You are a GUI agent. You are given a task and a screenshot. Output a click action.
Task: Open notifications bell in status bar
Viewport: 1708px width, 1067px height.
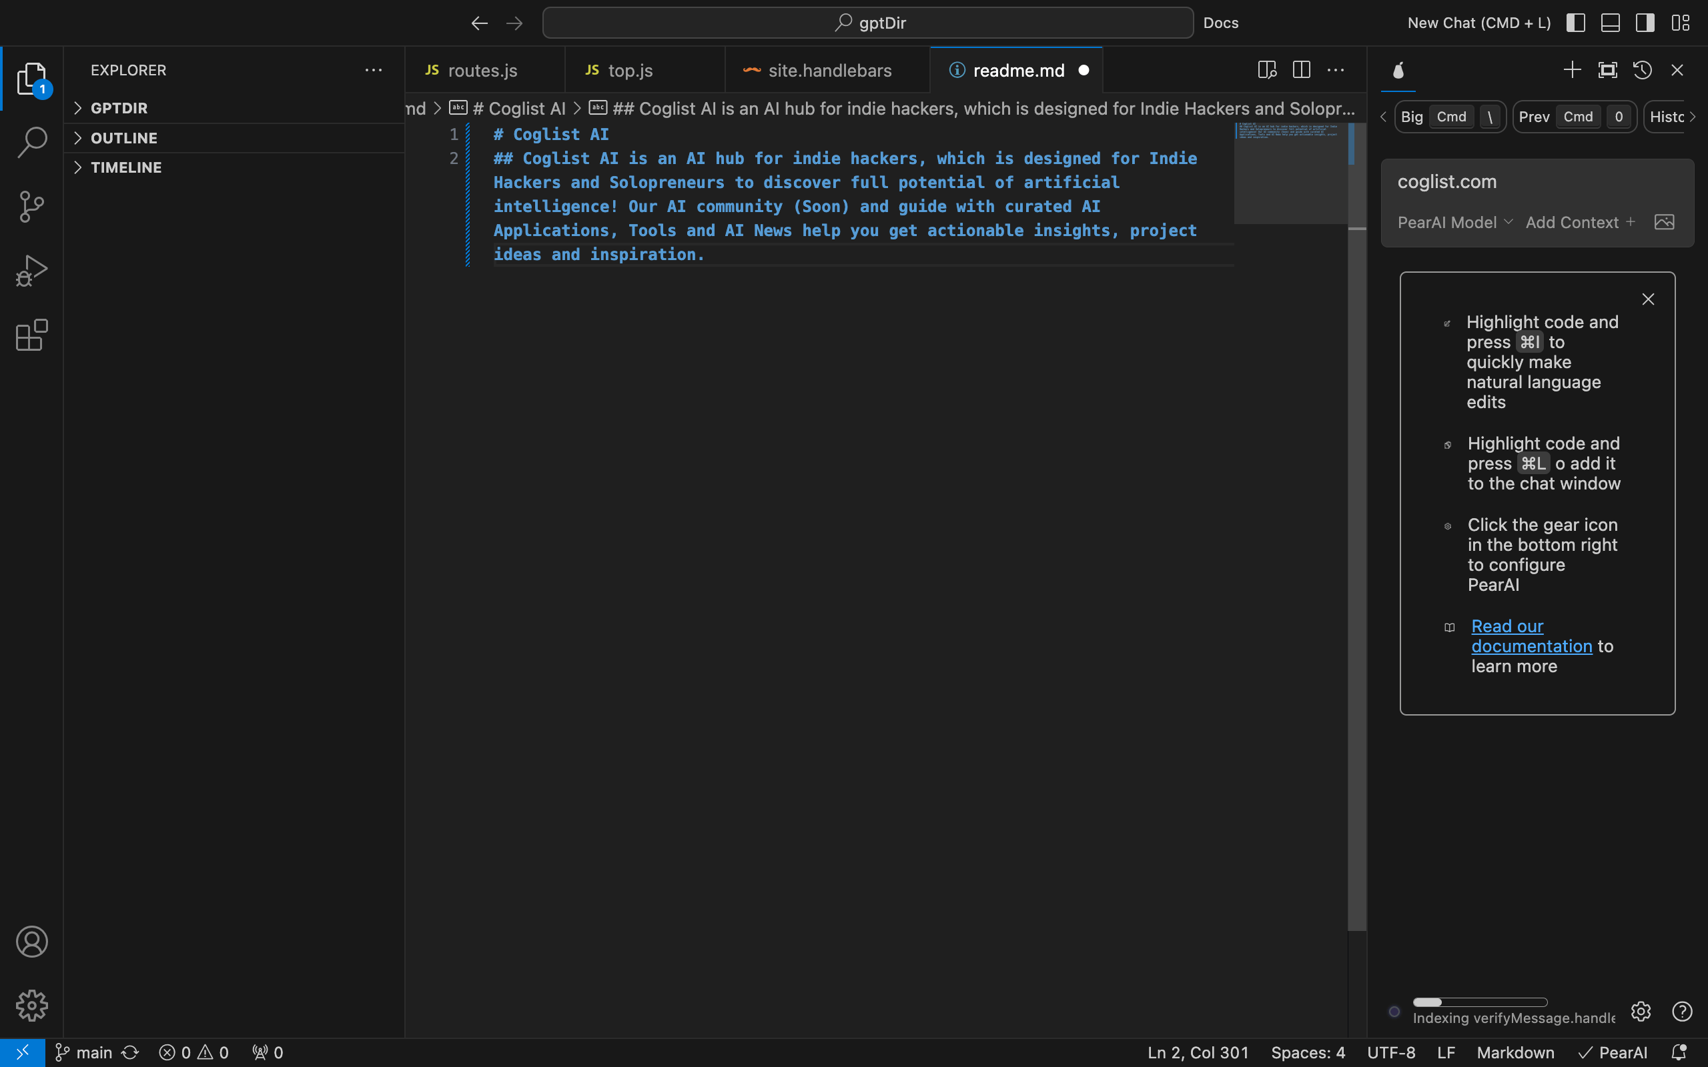click(1680, 1052)
